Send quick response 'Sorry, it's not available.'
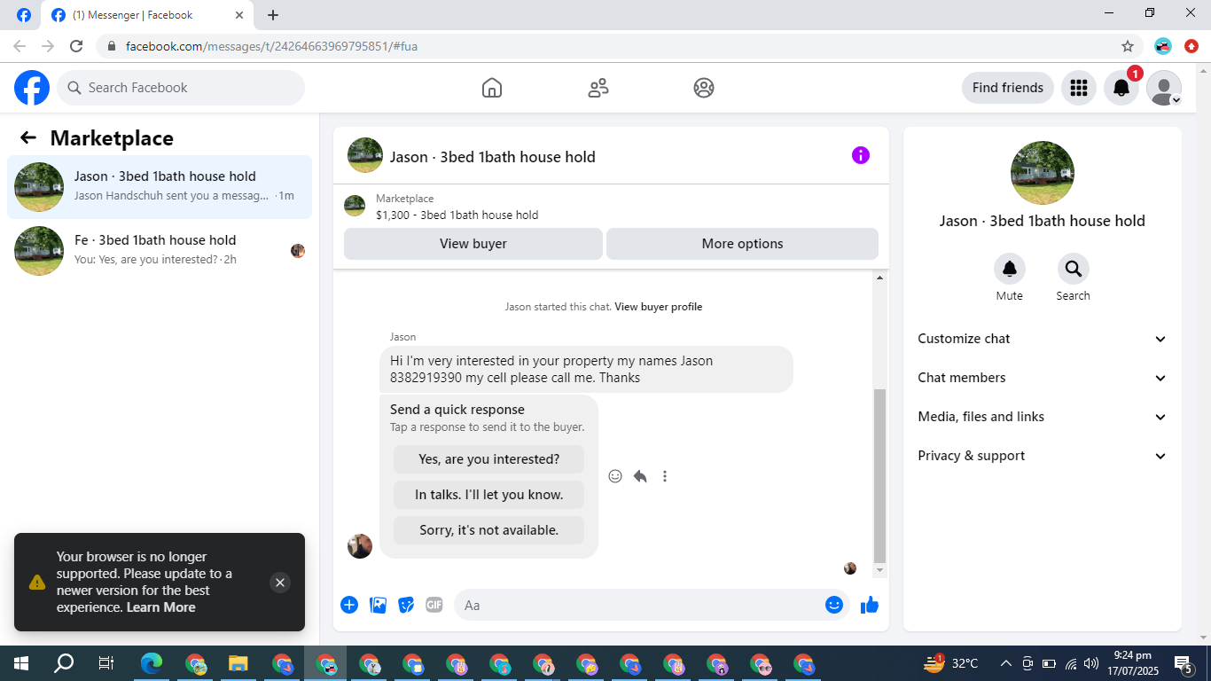The width and height of the screenshot is (1211, 681). click(488, 530)
